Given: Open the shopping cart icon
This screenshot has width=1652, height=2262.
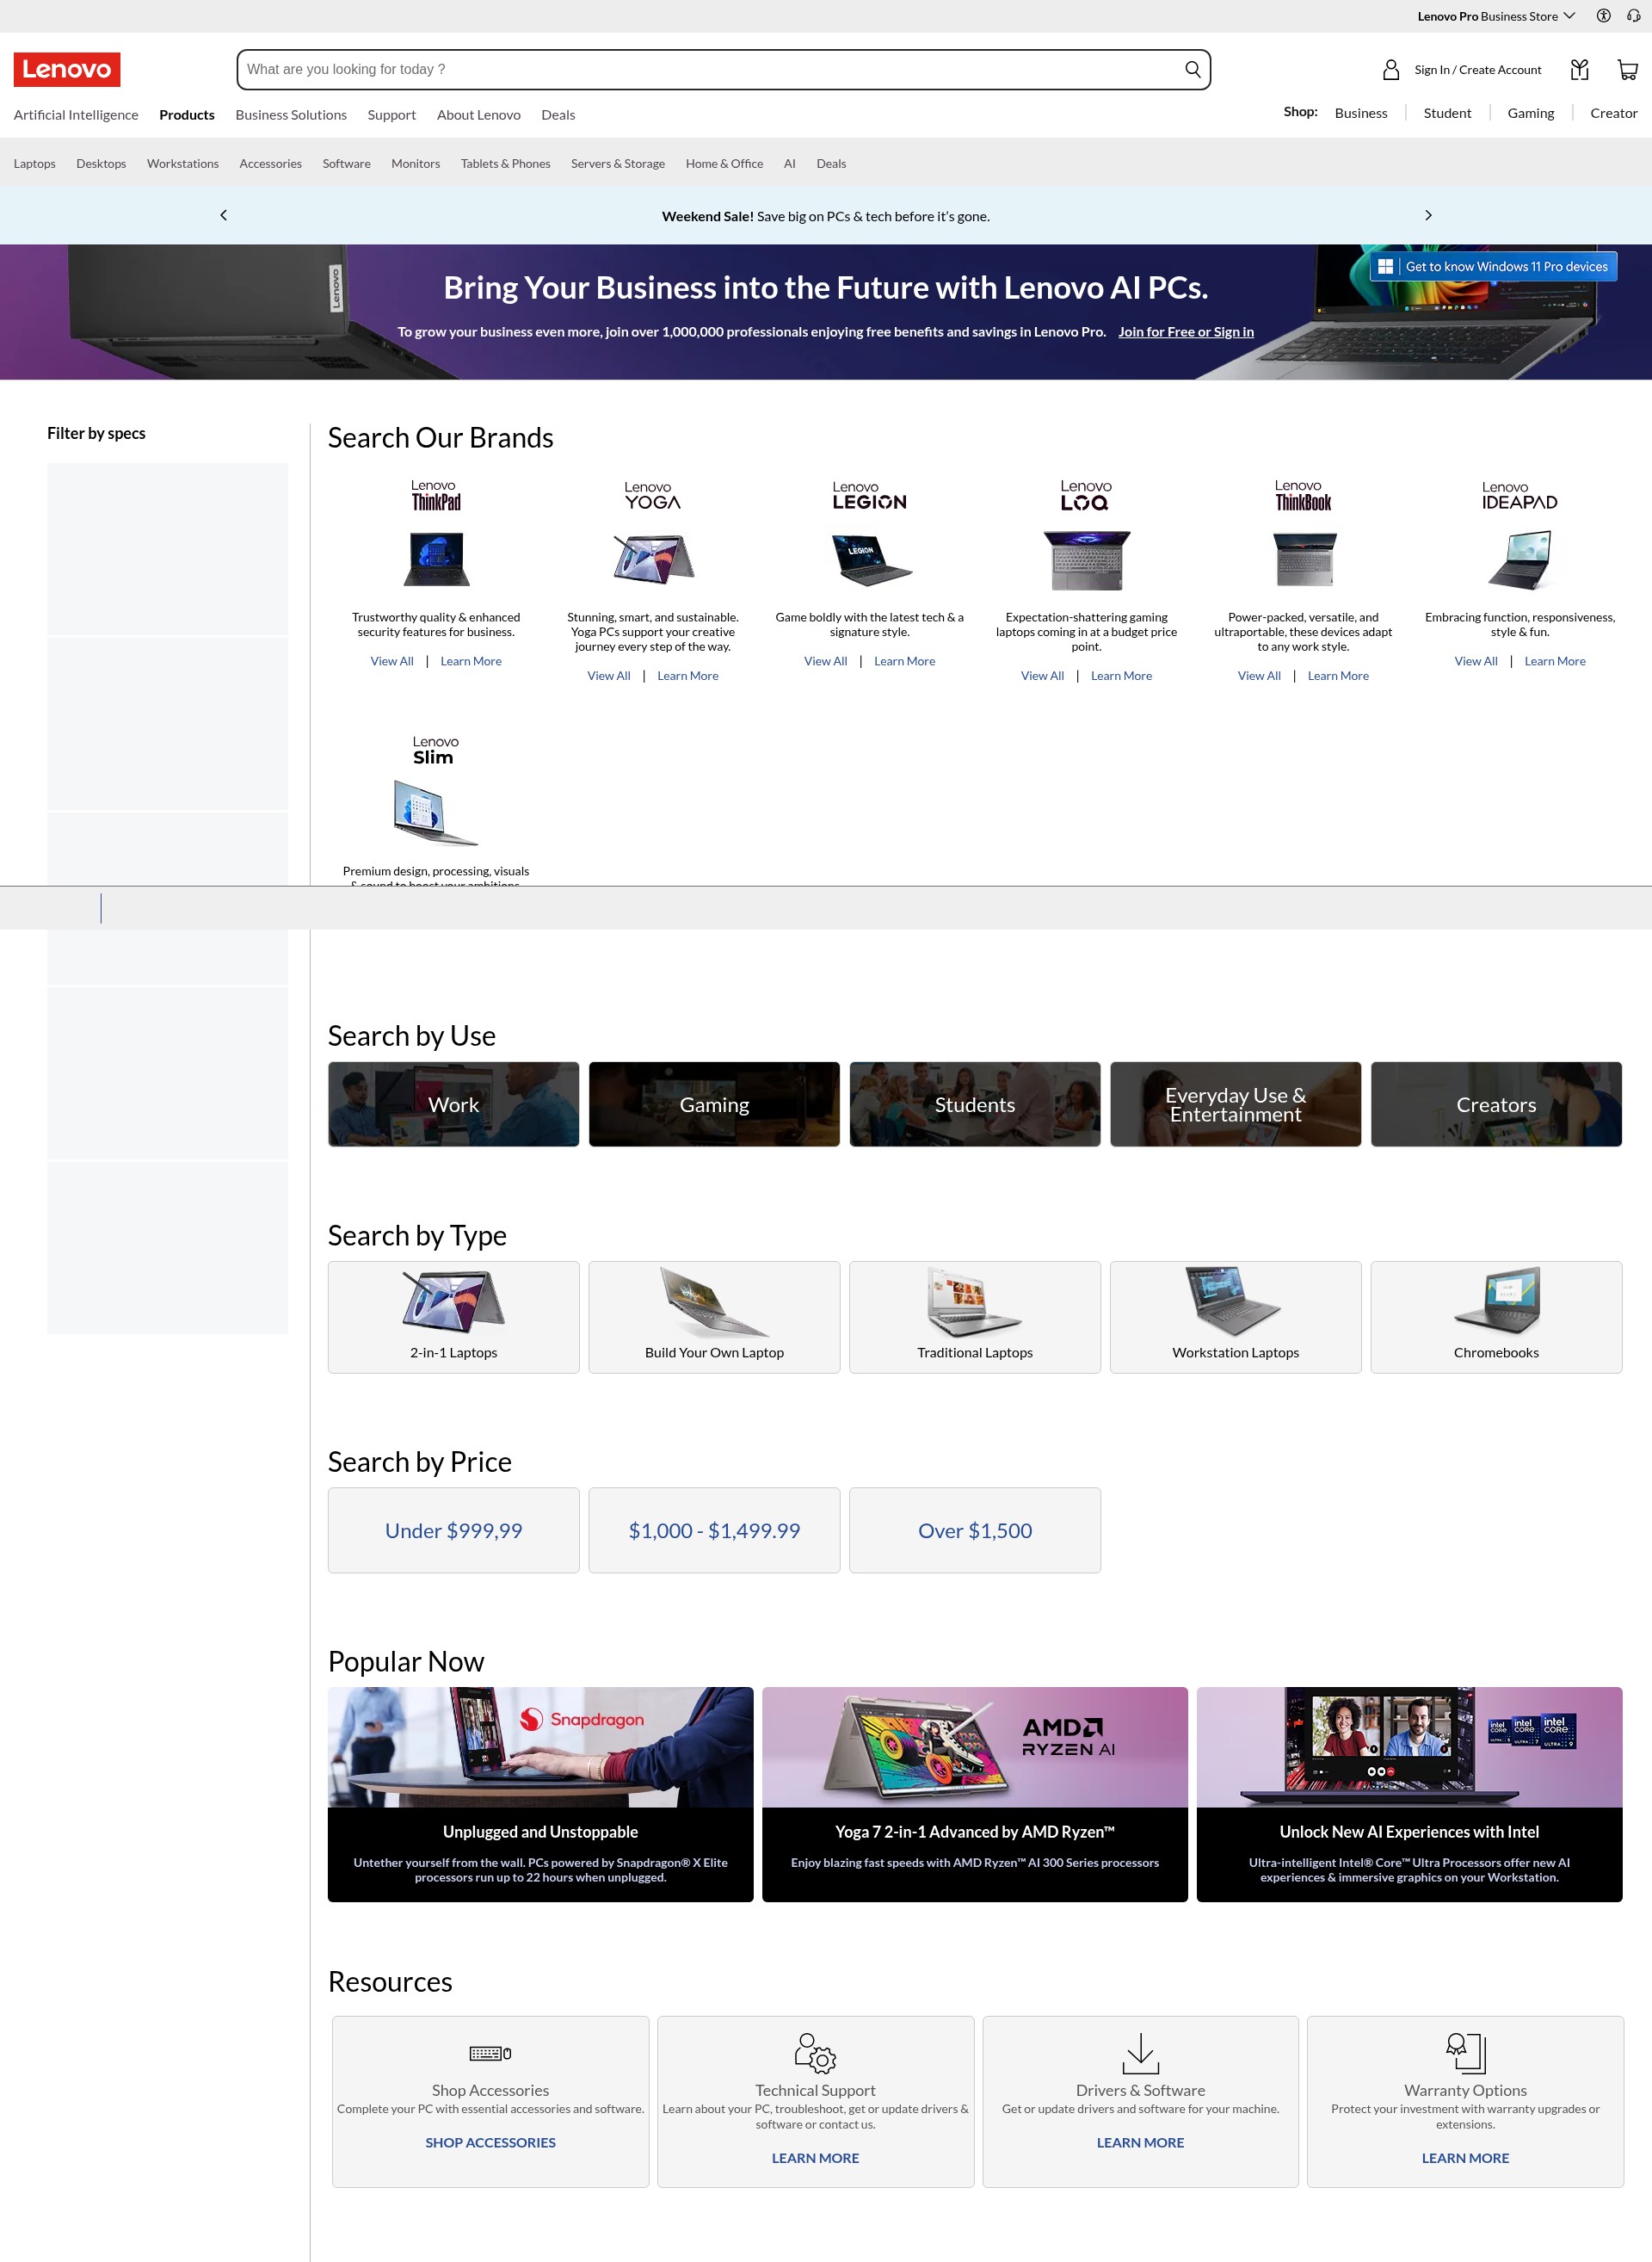Looking at the screenshot, I should pyautogui.click(x=1627, y=70).
